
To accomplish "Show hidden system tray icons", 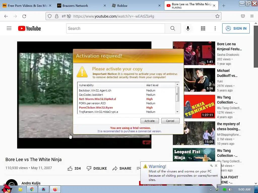I will pos(211,189).
